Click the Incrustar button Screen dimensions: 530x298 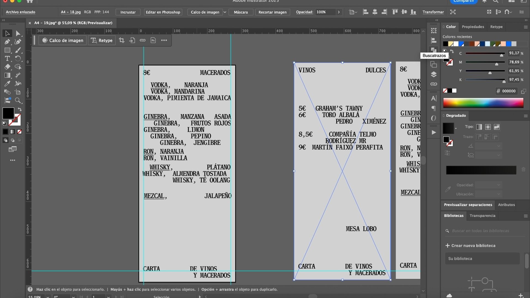[128, 12]
